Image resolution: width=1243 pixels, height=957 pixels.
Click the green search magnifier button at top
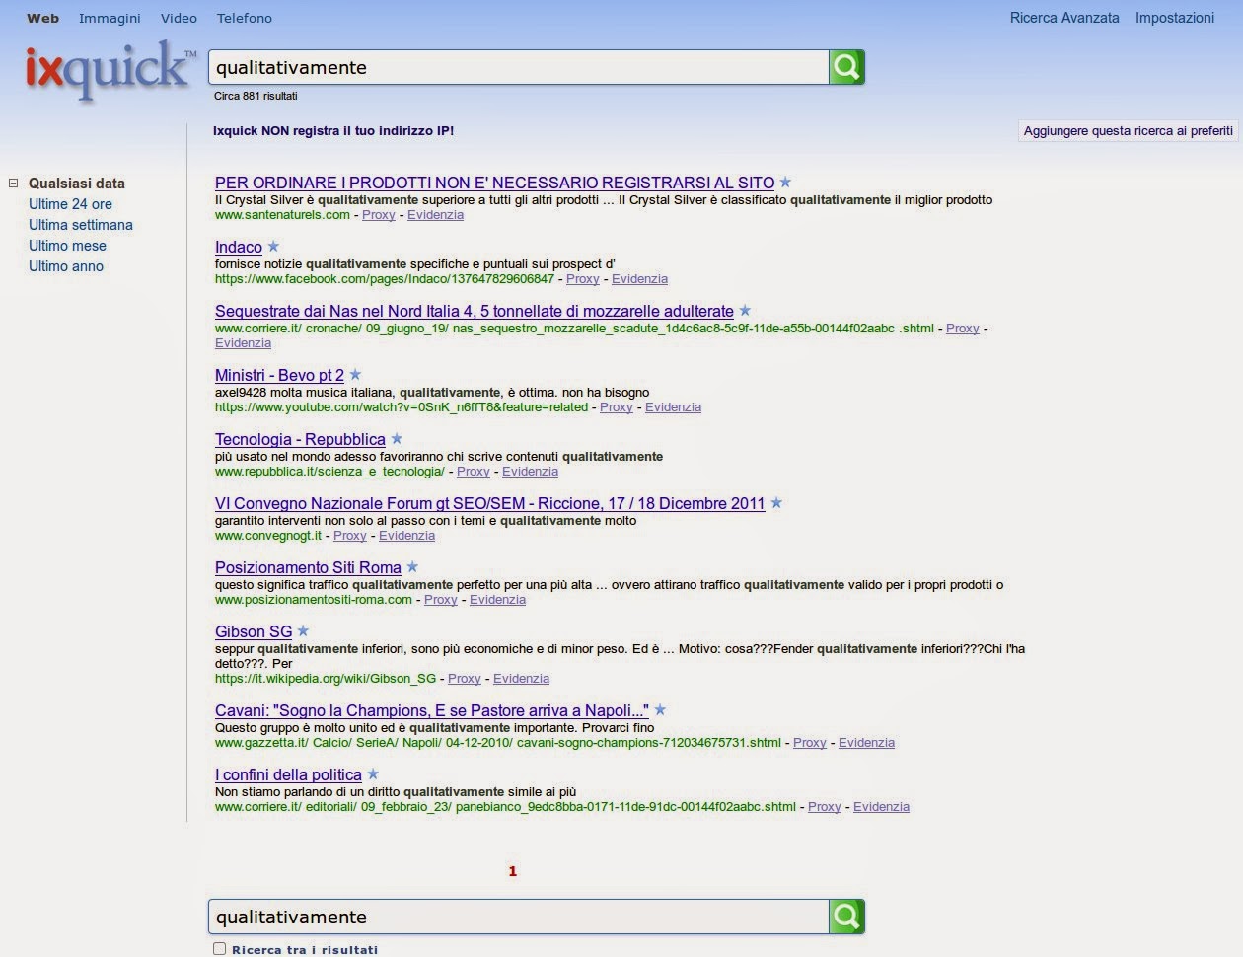(846, 67)
